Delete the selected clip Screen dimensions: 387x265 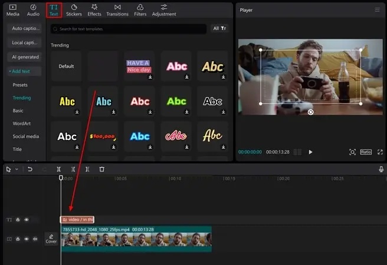101,169
